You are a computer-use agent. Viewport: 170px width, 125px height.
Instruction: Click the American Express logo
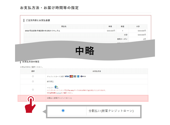[78, 76]
